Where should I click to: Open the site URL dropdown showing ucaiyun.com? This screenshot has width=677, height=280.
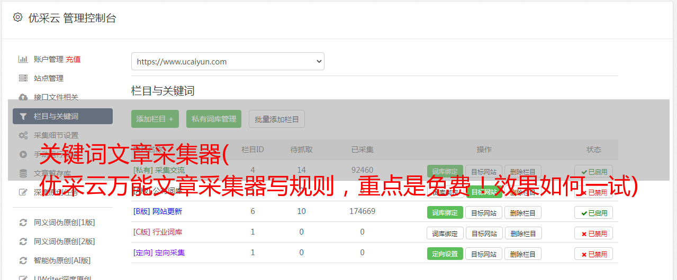(x=228, y=61)
